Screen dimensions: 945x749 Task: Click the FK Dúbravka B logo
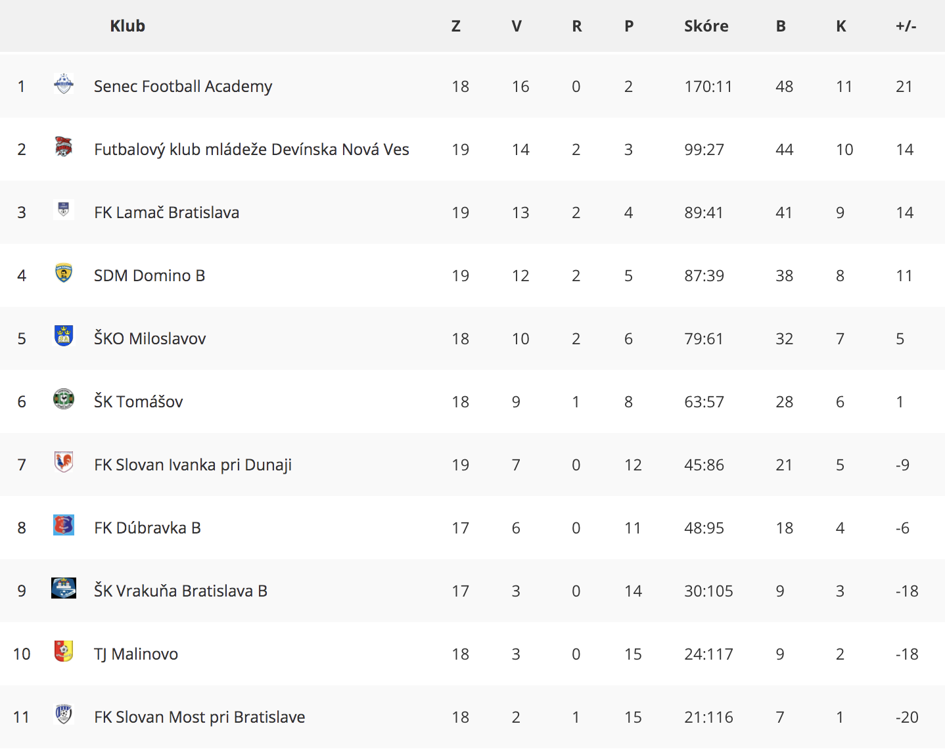64,525
